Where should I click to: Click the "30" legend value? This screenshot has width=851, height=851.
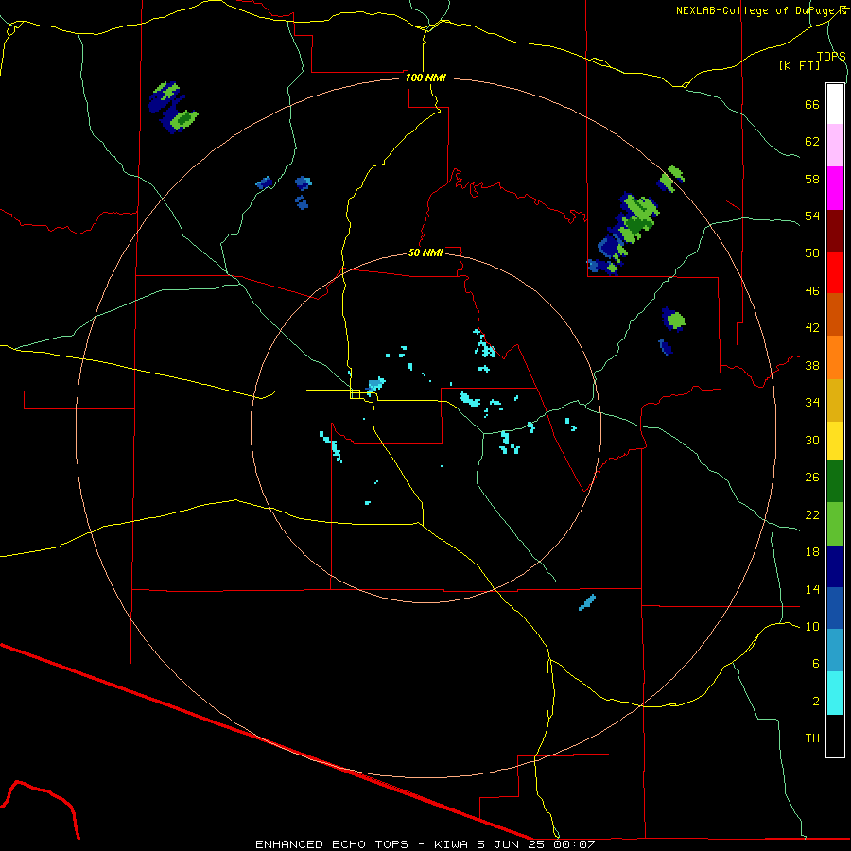click(x=812, y=440)
